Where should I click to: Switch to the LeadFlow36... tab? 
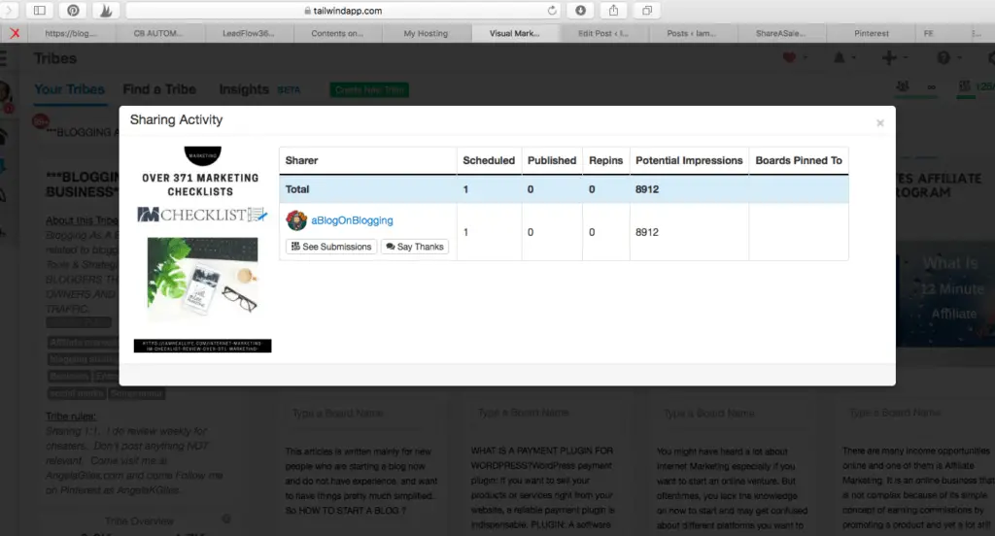tap(249, 33)
